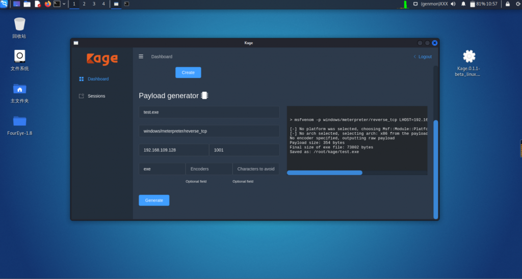Expand the terminal launcher dropdown arrow
The height and width of the screenshot is (279, 522).
pyautogui.click(x=64, y=4)
